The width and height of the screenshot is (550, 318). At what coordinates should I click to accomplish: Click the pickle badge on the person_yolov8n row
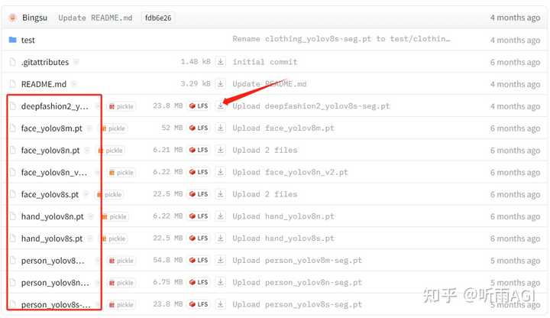point(121,283)
